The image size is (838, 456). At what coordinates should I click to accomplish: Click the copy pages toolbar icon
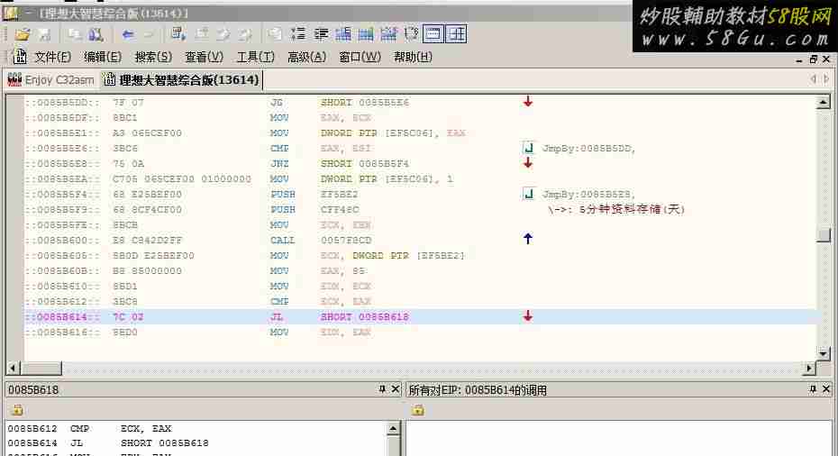point(75,35)
